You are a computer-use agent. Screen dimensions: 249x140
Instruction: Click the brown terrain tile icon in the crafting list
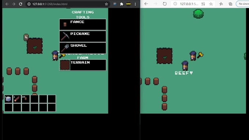pos(65,65)
